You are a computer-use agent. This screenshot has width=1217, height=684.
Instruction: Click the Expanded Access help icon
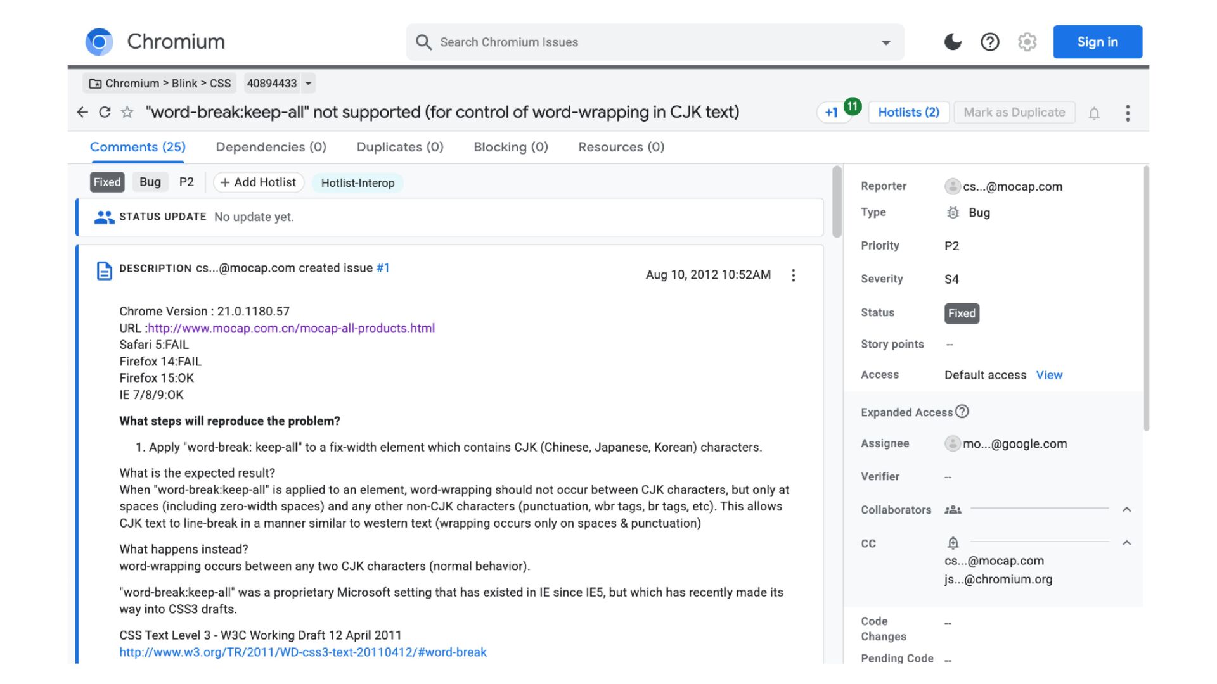coord(962,412)
